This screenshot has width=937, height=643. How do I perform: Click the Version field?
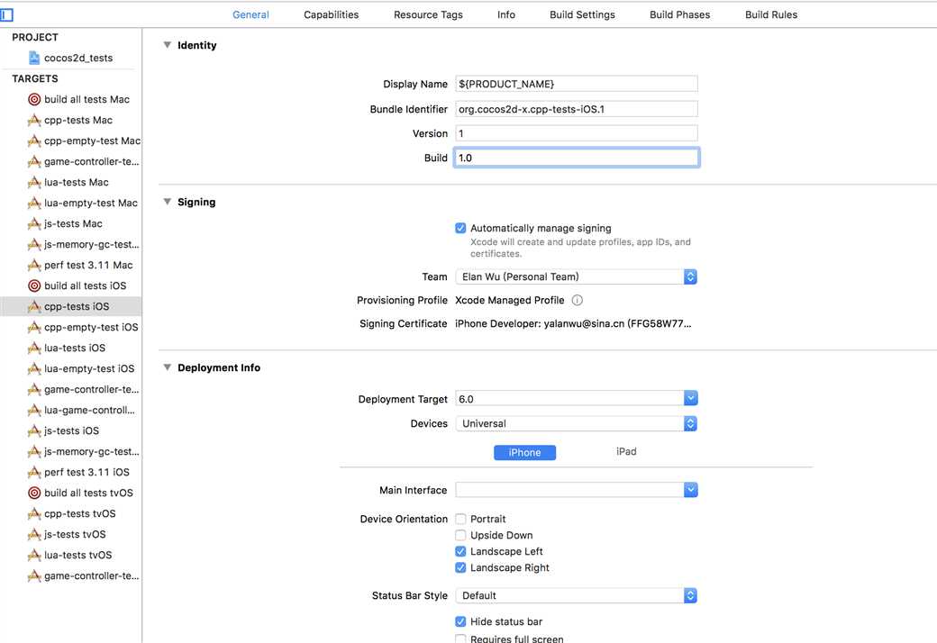click(576, 133)
